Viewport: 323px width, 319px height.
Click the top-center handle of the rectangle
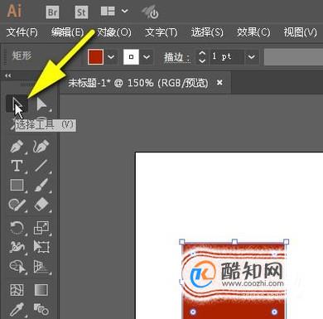click(x=234, y=242)
